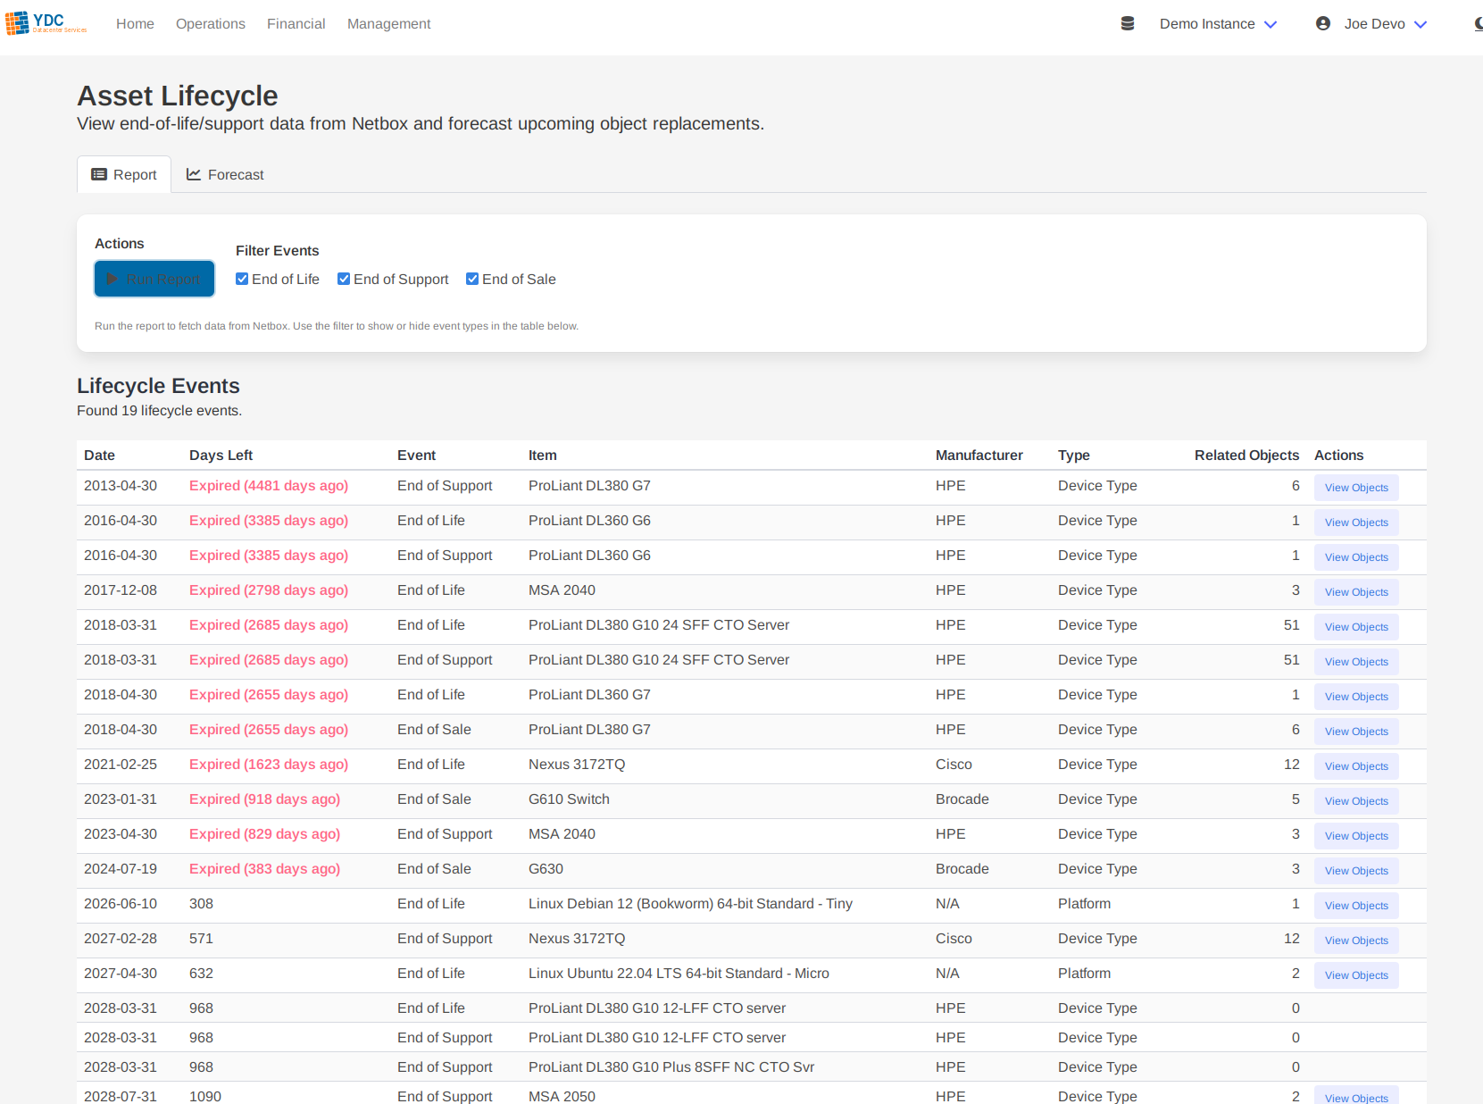View Objects for MSA 2050 row
This screenshot has width=1483, height=1104.
(1356, 1095)
